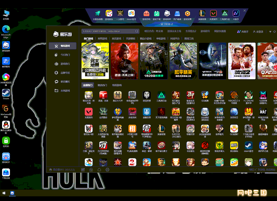Open the 逆战:未来上线 banner thumbnail
The height and width of the screenshot is (201, 277).
(x=125, y=61)
